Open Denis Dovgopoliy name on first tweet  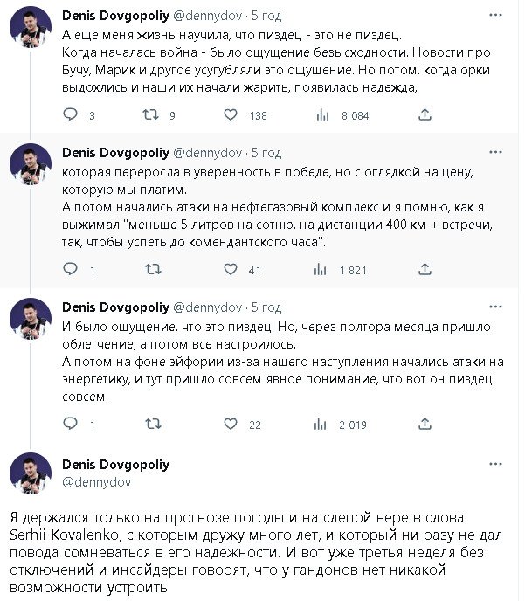point(115,17)
